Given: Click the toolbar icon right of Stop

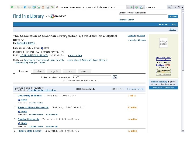Looking at the screenshot, I should tap(34, 7).
